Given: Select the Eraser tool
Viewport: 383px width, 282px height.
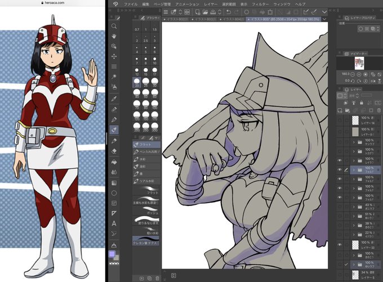Looking at the screenshot, I should pos(114,151).
